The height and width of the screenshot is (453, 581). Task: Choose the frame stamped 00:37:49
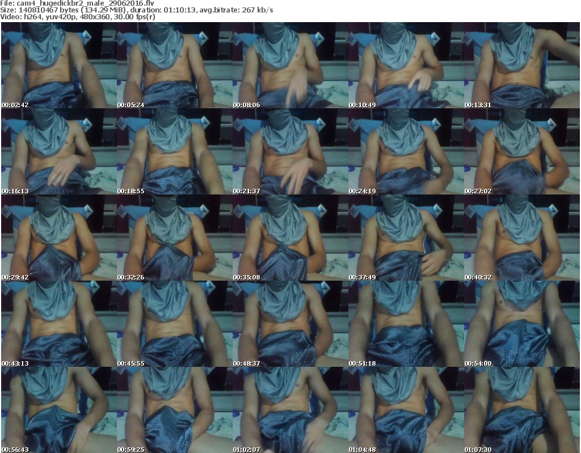406,238
